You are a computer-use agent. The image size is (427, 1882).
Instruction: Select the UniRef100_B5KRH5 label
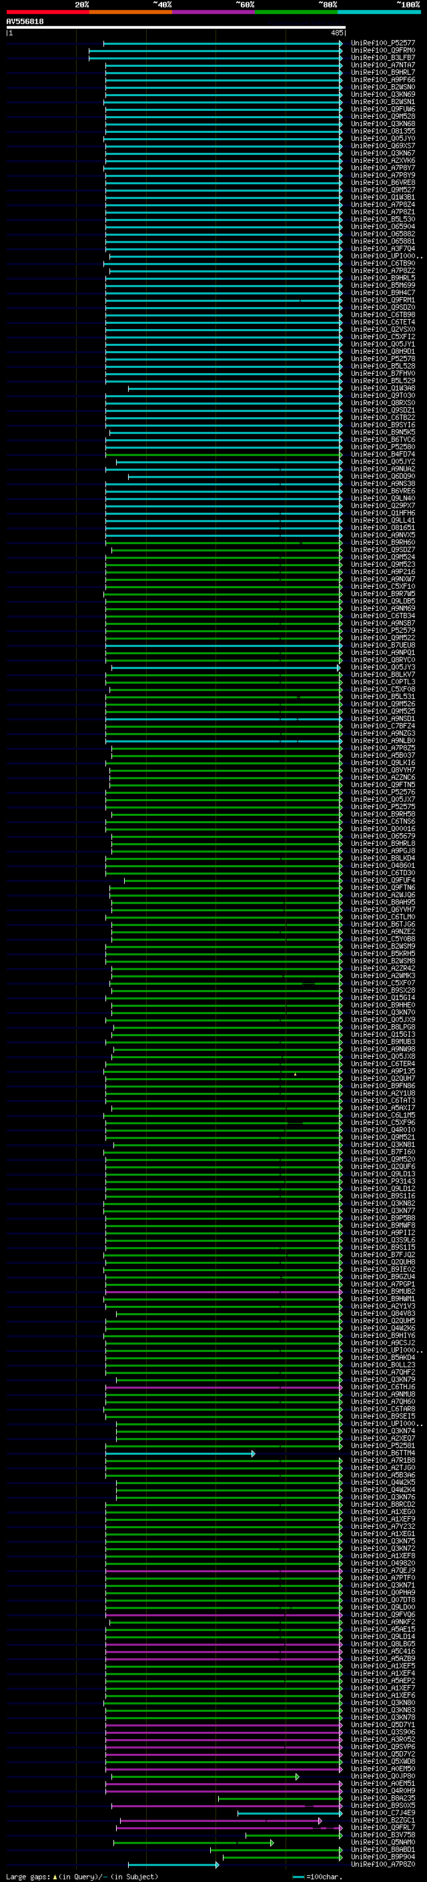point(382,953)
